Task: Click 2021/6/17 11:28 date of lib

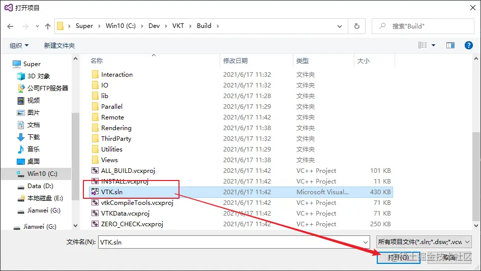Action: click(x=247, y=96)
